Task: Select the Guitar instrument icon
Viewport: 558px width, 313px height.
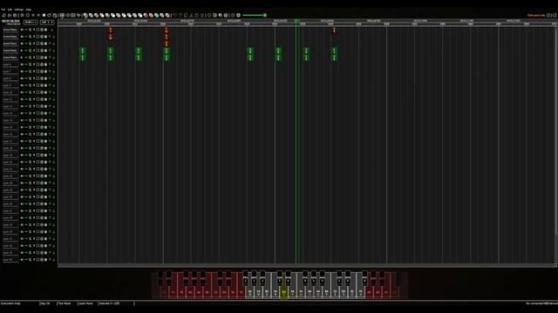Action: pyautogui.click(x=112, y=16)
